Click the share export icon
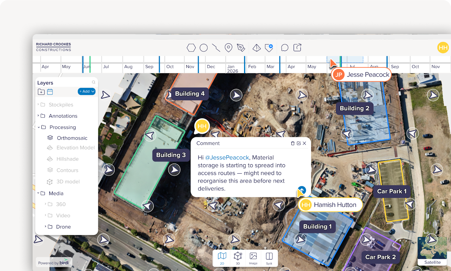The width and height of the screenshot is (451, 271). click(x=297, y=48)
